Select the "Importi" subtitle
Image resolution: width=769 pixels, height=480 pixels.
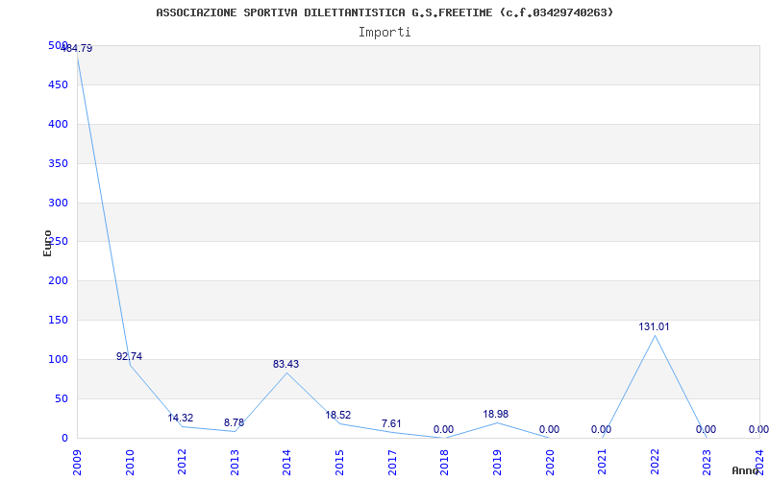[384, 33]
